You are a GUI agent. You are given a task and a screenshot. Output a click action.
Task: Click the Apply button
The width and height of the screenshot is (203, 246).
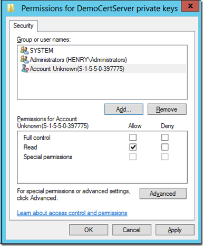click(175, 230)
